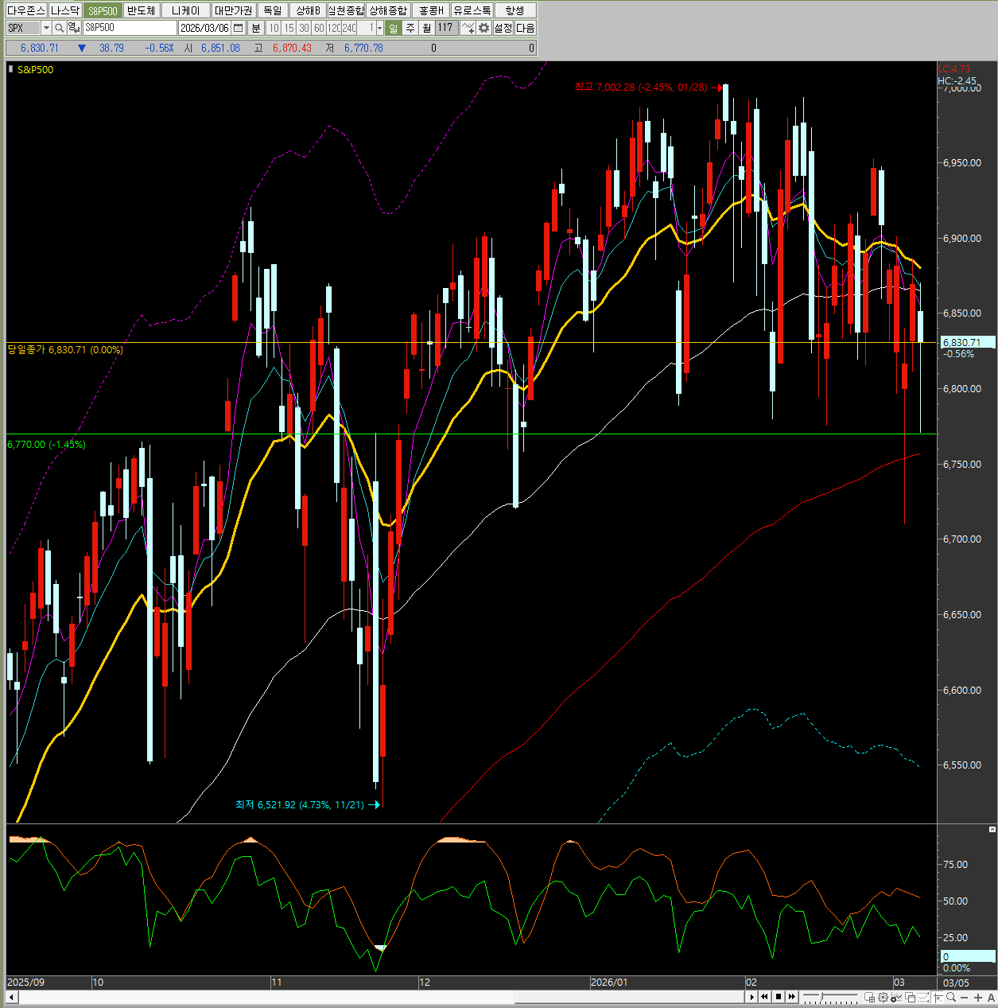Viewport: 998px width, 1008px height.
Task: Select the 15-minute interval button
Action: (289, 28)
